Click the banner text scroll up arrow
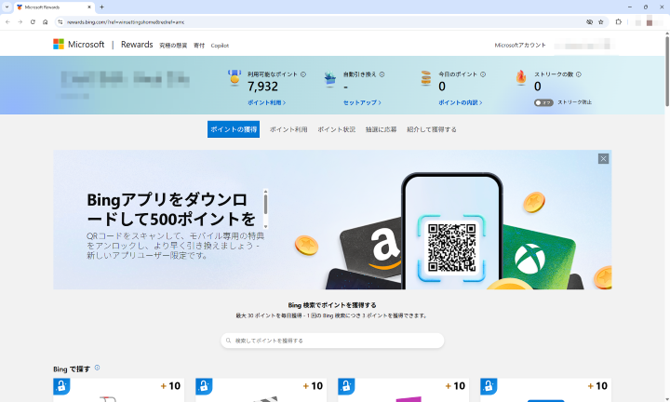670x402 pixels. point(265,191)
